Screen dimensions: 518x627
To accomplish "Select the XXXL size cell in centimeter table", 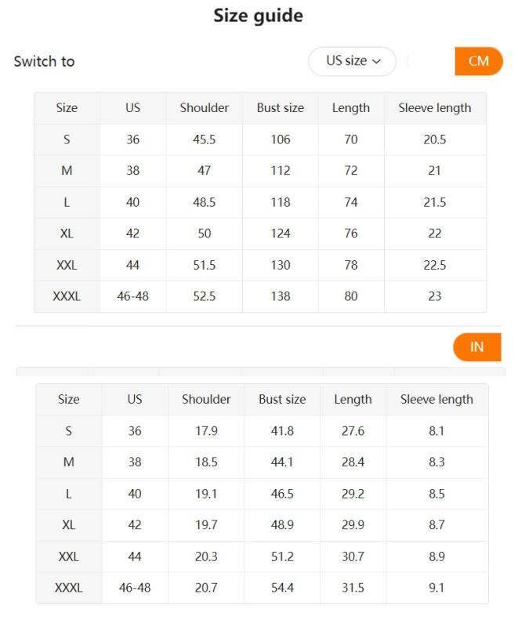I will point(67,296).
